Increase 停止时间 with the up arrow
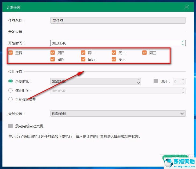The height and width of the screenshot is (169, 196). [x=183, y=89]
